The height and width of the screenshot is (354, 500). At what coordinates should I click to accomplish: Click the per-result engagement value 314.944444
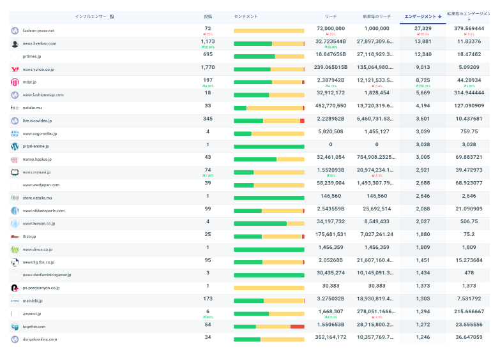(x=469, y=92)
